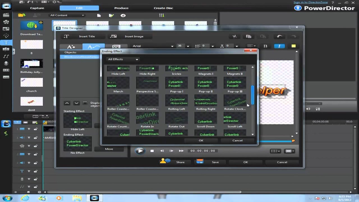This screenshot has height=202, width=359.
Task: Toggle Italic text formatting
Action: coord(279,46)
